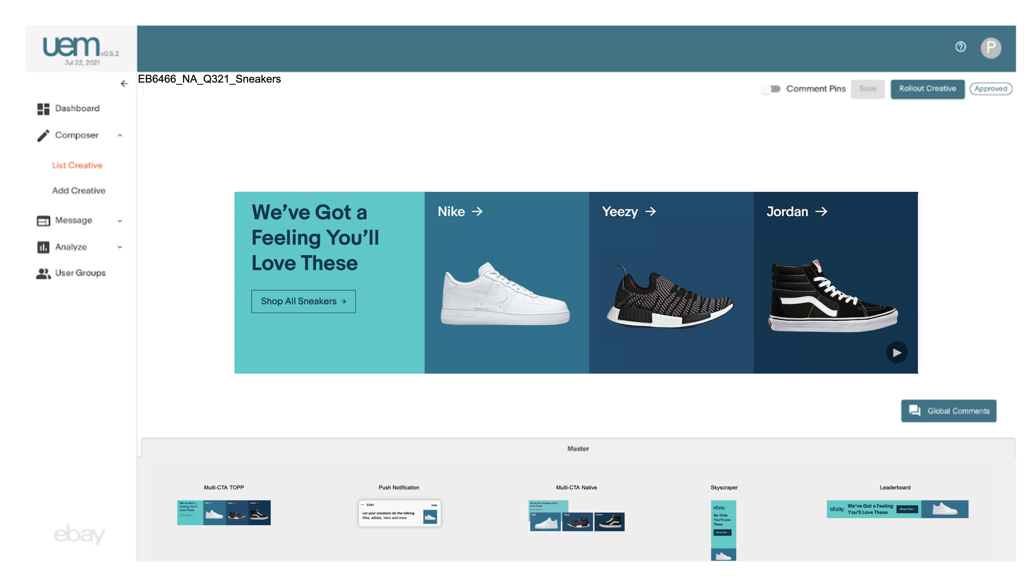Viewport: 1035px width, 582px height.
Task: Click the uem logo
Action: pos(72,48)
